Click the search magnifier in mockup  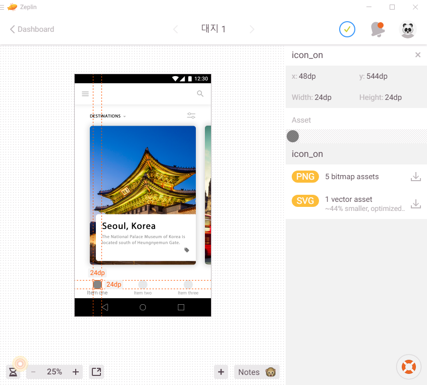click(200, 94)
